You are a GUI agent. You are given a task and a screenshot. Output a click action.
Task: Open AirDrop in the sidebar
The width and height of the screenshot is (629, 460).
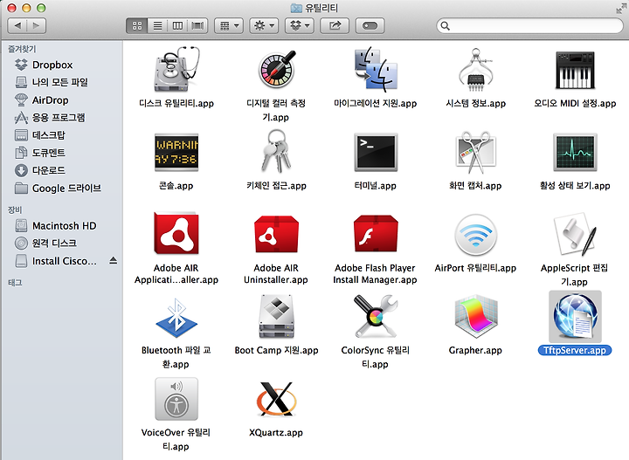click(50, 100)
